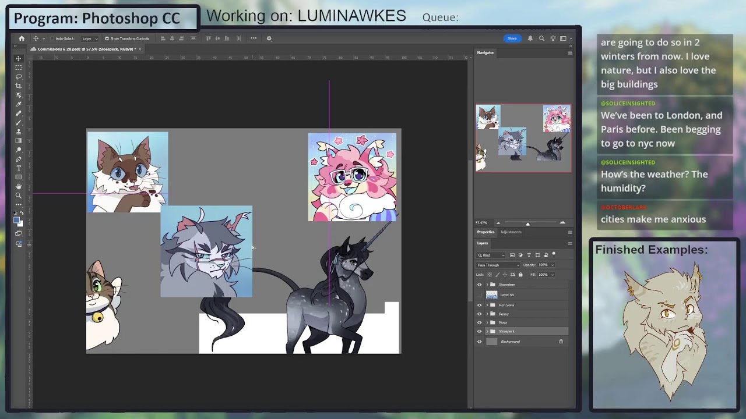
Task: Select the Hand tool
Action: pos(19,186)
